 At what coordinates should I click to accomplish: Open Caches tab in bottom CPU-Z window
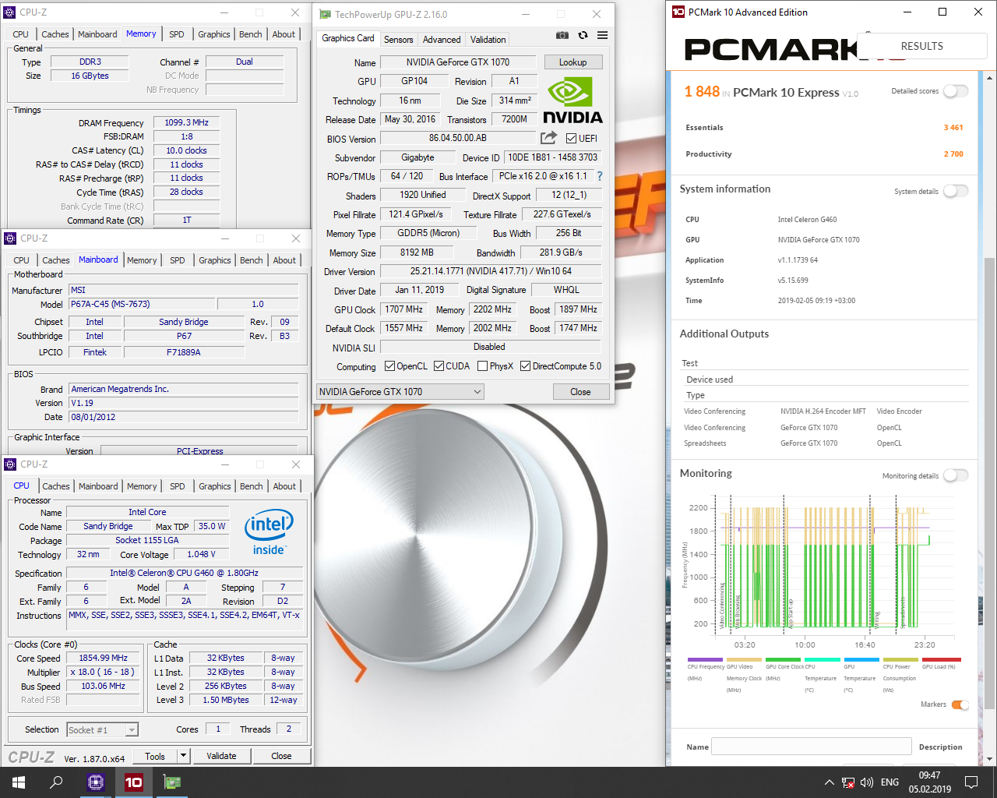tap(56, 486)
